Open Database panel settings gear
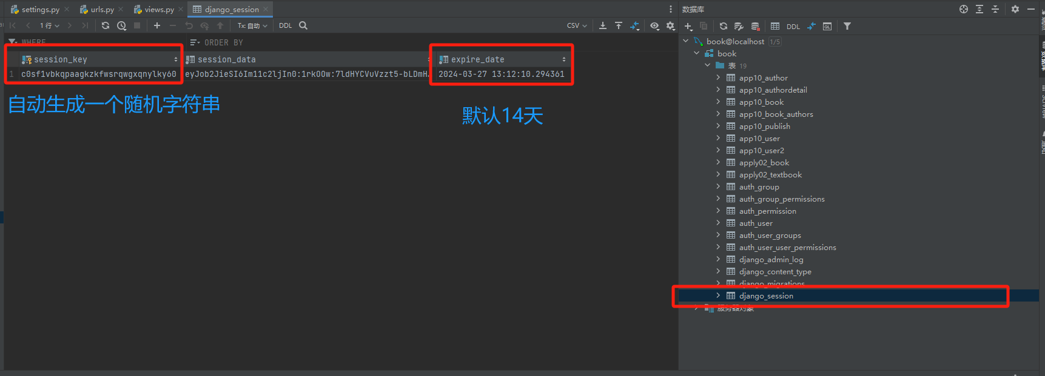Viewport: 1045px width, 376px height. click(x=1015, y=9)
